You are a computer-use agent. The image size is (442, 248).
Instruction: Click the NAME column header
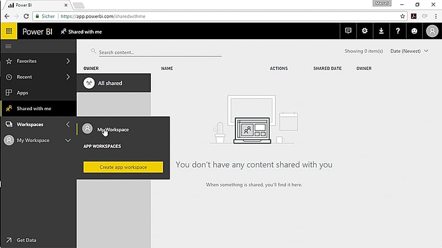(x=167, y=68)
